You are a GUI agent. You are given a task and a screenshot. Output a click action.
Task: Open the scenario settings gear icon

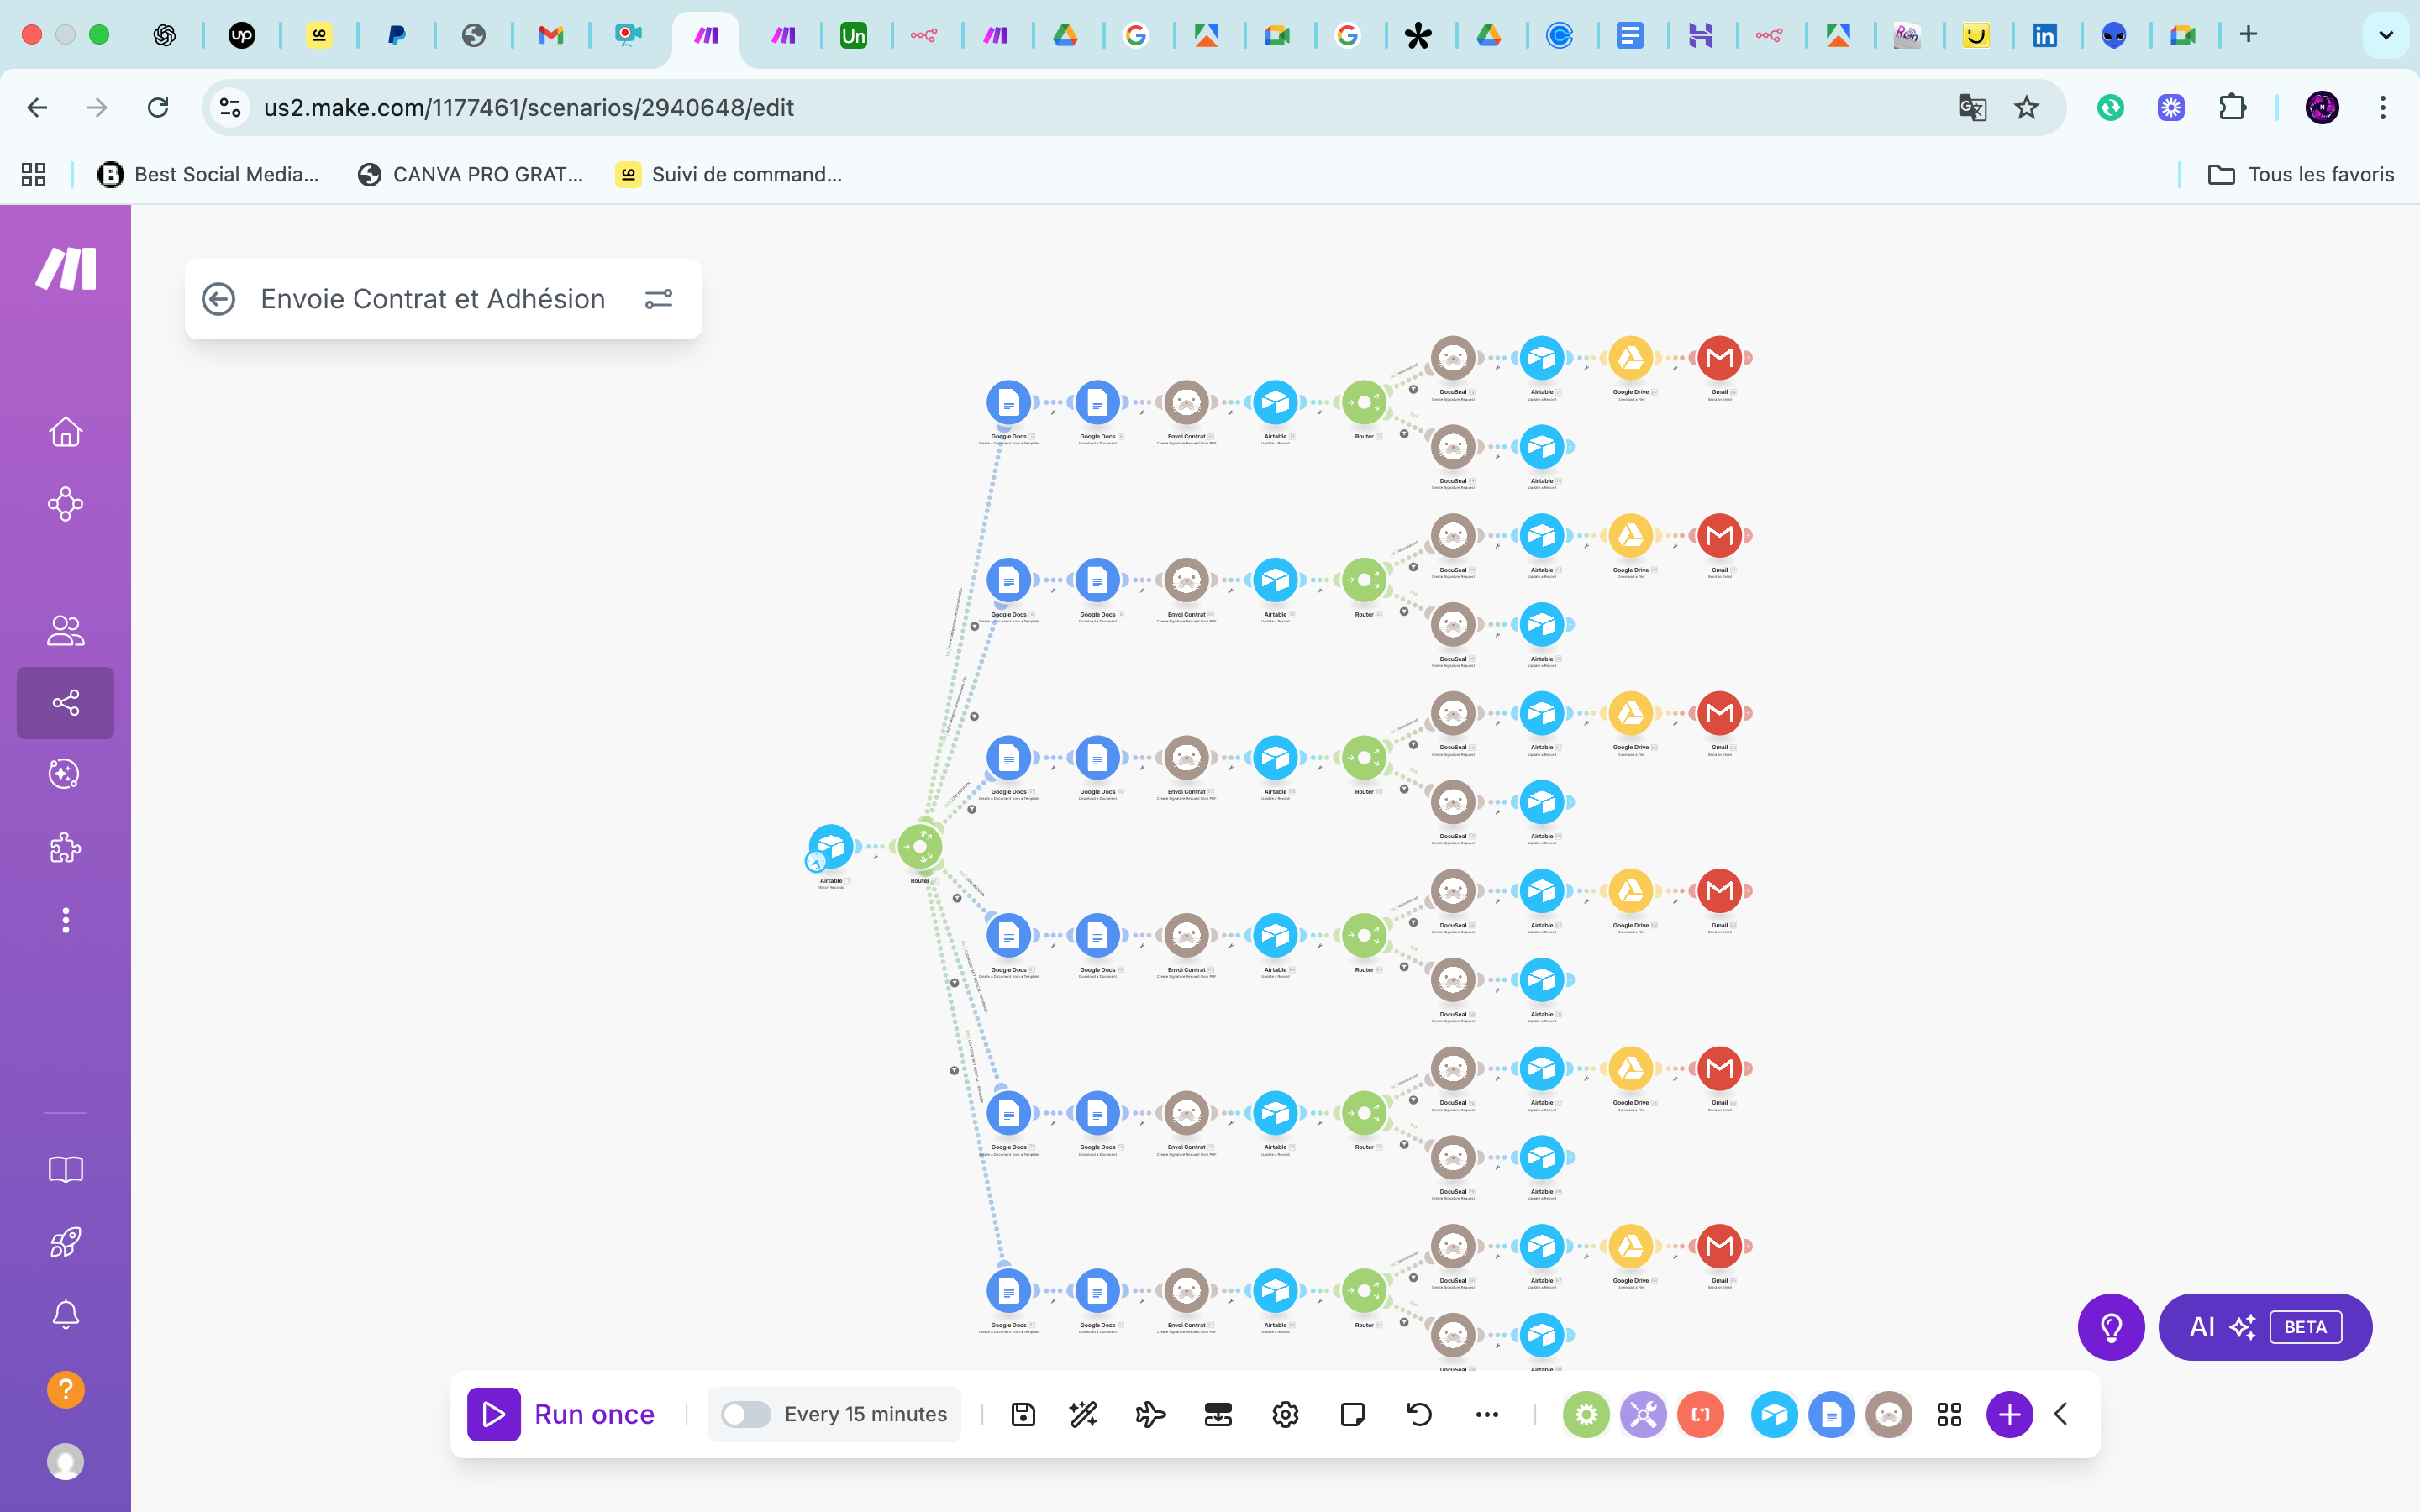pos(1285,1414)
